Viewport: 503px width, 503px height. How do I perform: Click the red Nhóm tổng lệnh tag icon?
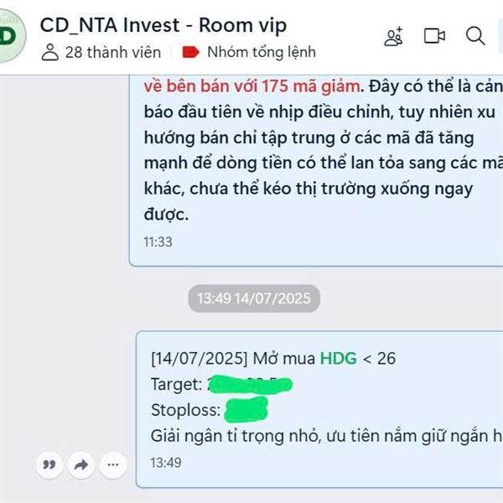tap(190, 52)
